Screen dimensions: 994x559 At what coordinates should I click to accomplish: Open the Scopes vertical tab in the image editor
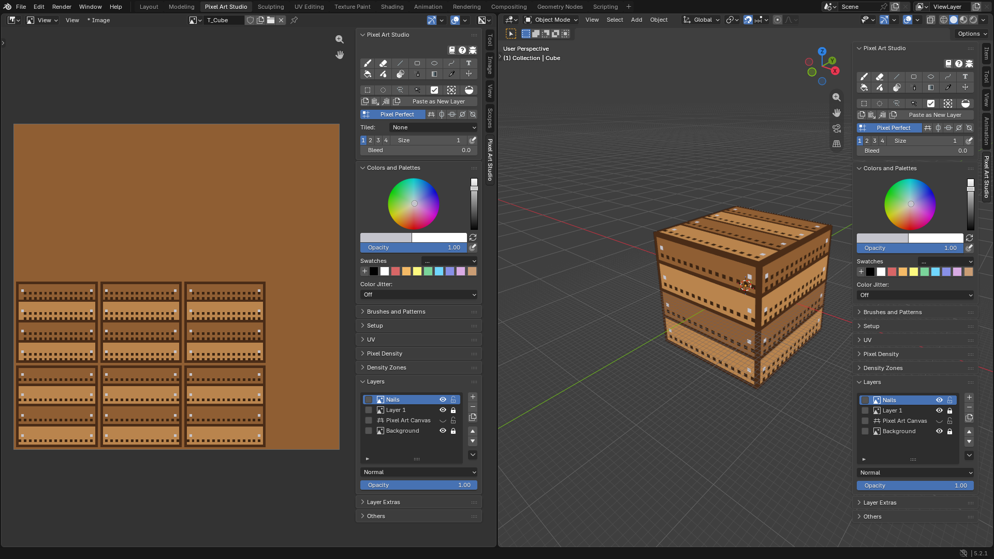pyautogui.click(x=490, y=118)
